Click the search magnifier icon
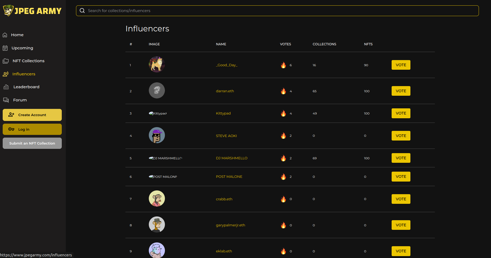Viewport: 491px width, 258px height. pyautogui.click(x=82, y=11)
